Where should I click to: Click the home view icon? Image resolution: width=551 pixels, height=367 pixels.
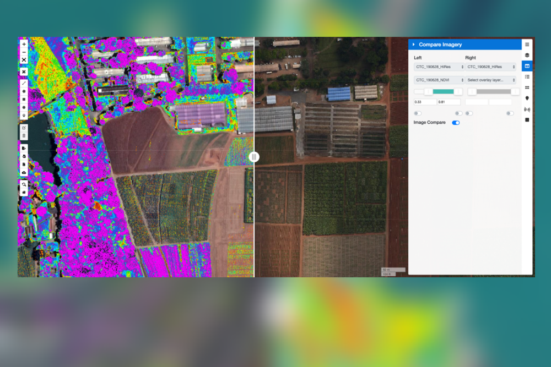24,193
